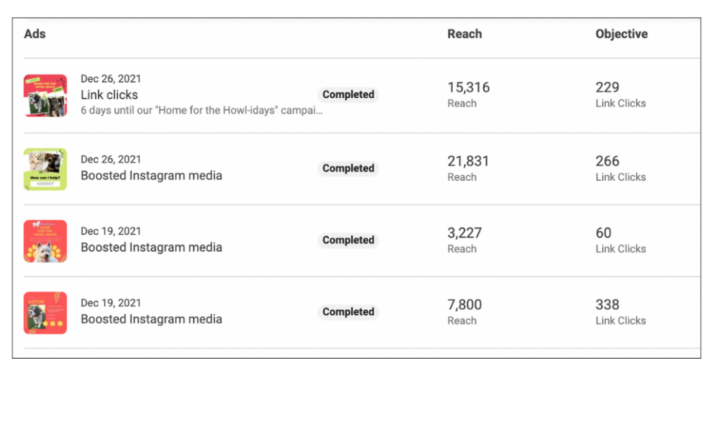The image size is (718, 431).
Task: Open the red Howl-idays ad thumbnail with 15,316 reach
Action: coord(45,95)
